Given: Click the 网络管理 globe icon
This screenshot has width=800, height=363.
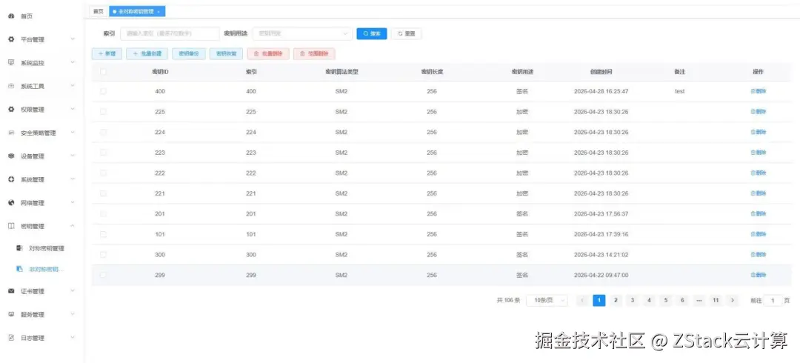Looking at the screenshot, I should point(11,203).
